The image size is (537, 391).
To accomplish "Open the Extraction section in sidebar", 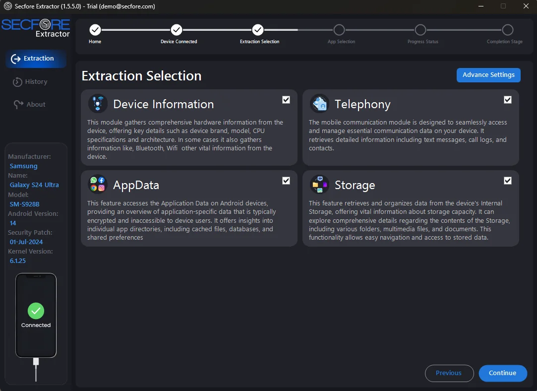I will pyautogui.click(x=36, y=59).
